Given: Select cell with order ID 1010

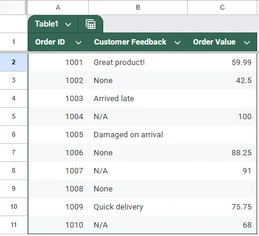Looking at the screenshot, I should (58, 225).
